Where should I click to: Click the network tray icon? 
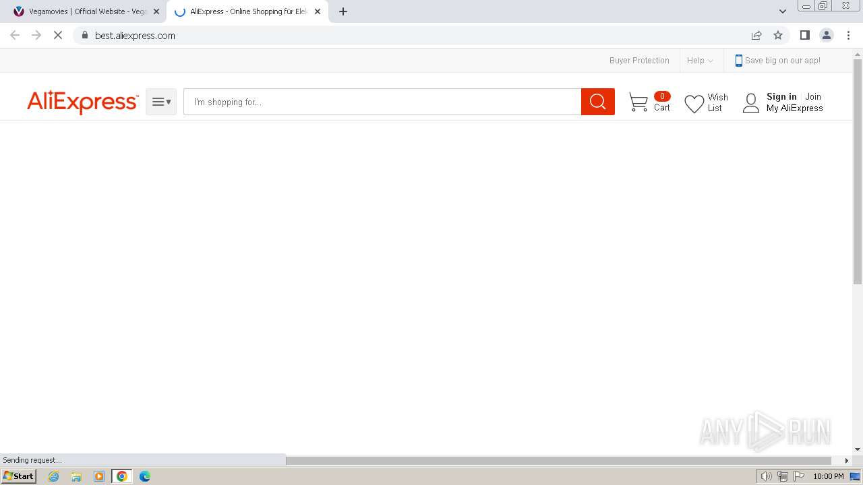tap(783, 476)
